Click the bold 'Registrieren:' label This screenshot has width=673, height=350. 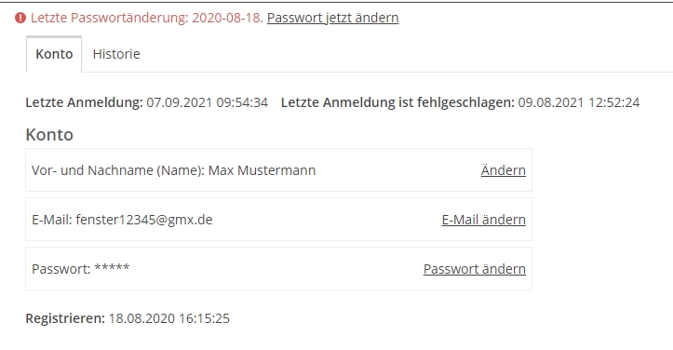coord(65,318)
